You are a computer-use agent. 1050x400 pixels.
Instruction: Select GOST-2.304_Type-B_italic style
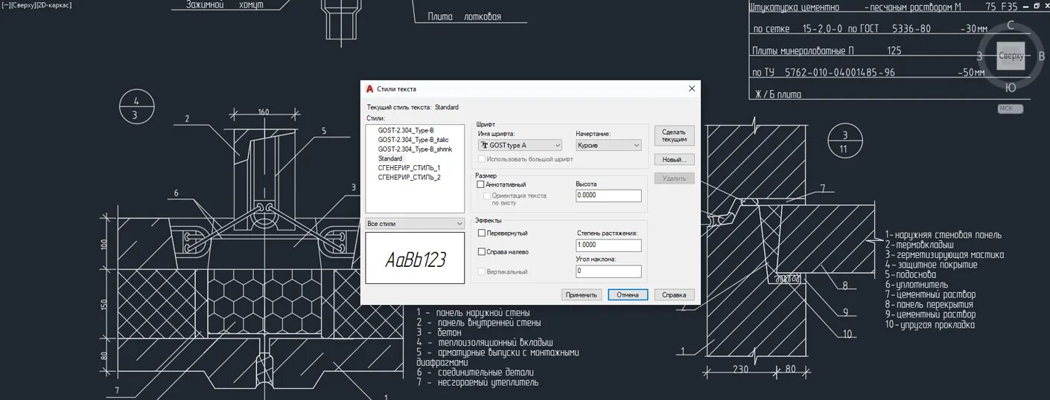(x=413, y=140)
